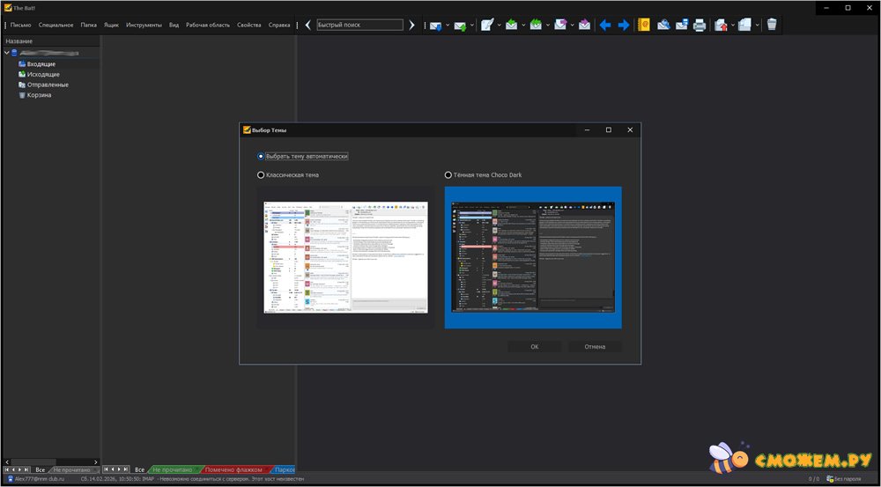881x487 pixels.
Task: Open dropdown arrow next to new message icon
Action: click(499, 25)
